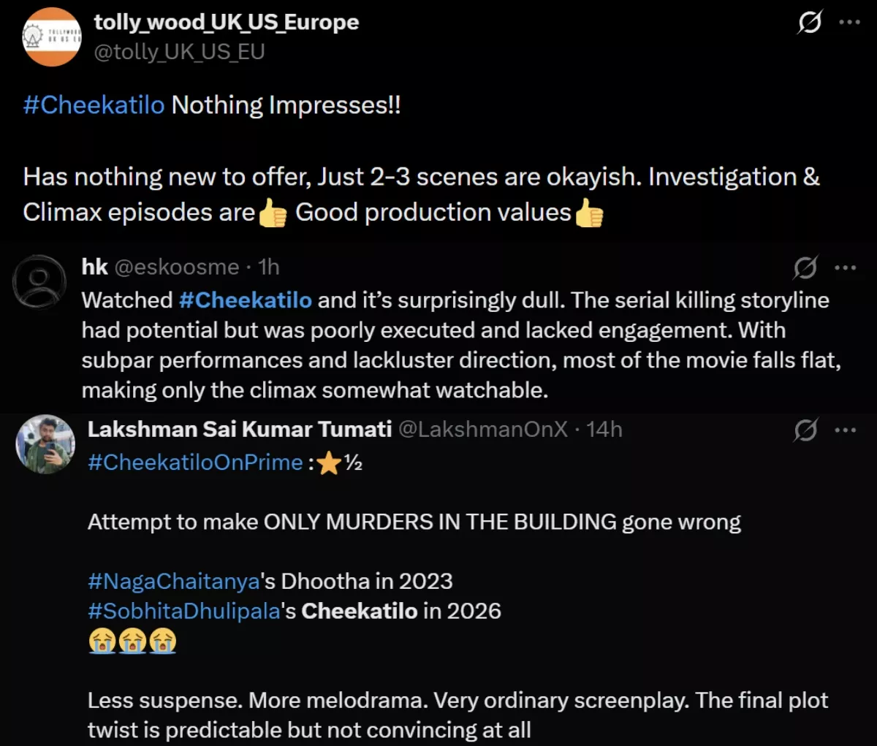
Task: Open more menu on Lakshman's post
Action: [845, 430]
